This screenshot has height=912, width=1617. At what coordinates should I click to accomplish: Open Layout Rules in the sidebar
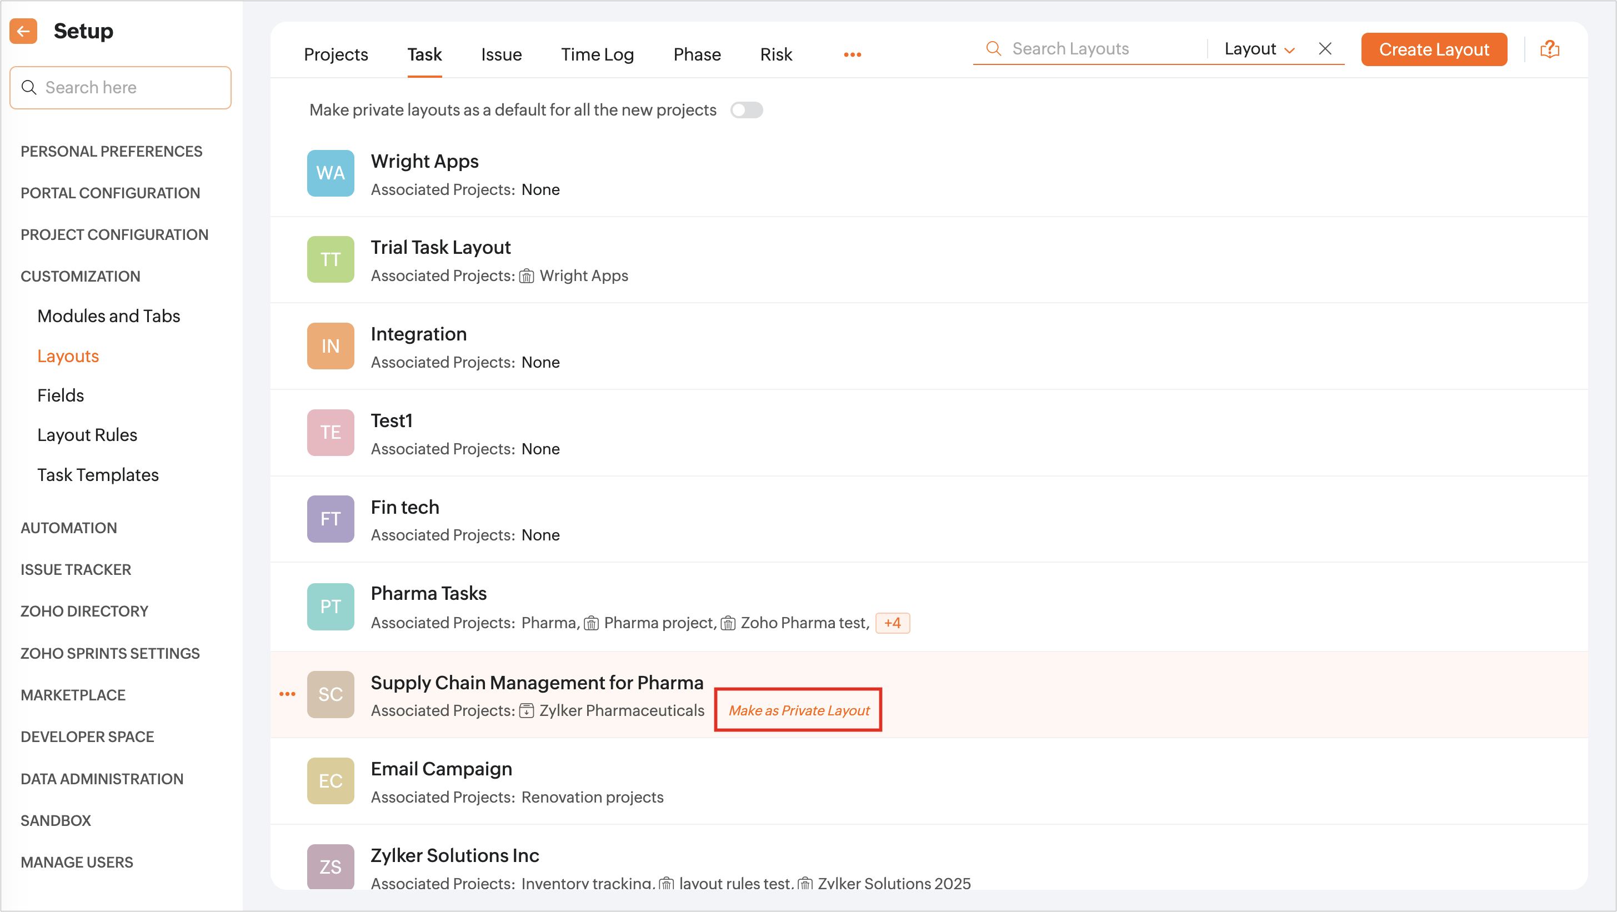coord(87,434)
